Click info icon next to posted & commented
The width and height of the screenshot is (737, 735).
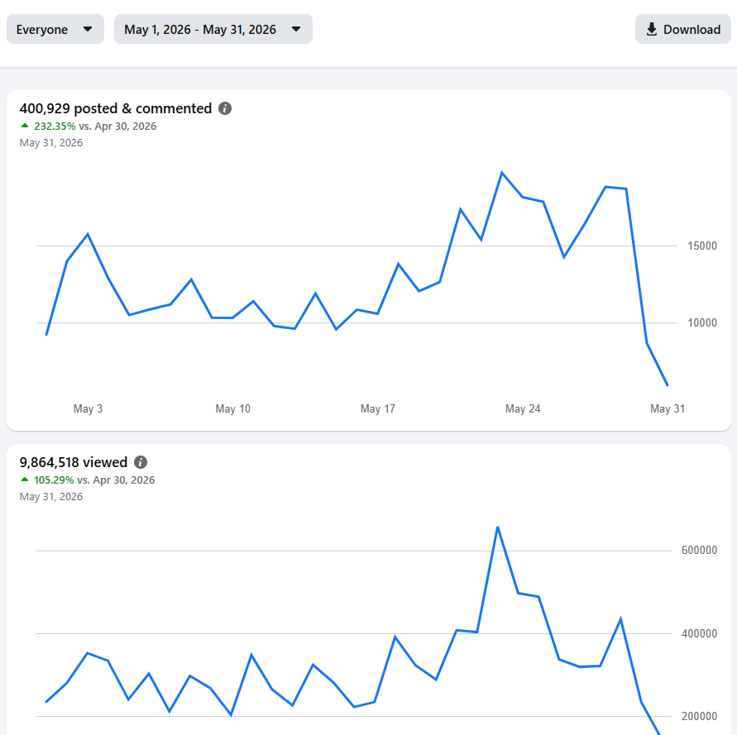pyautogui.click(x=225, y=108)
